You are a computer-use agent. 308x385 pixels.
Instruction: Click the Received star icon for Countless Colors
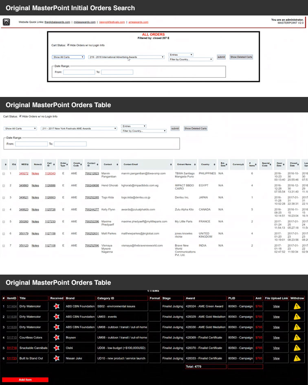tap(57, 337)
